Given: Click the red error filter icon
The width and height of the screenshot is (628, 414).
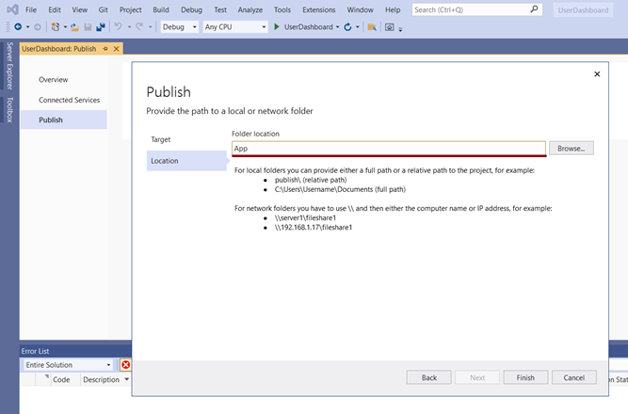Looking at the screenshot, I should [x=126, y=365].
